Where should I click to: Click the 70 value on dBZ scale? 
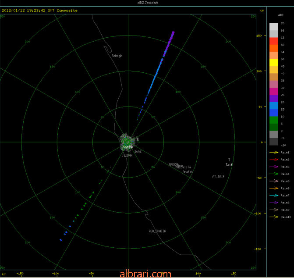point(282,23)
